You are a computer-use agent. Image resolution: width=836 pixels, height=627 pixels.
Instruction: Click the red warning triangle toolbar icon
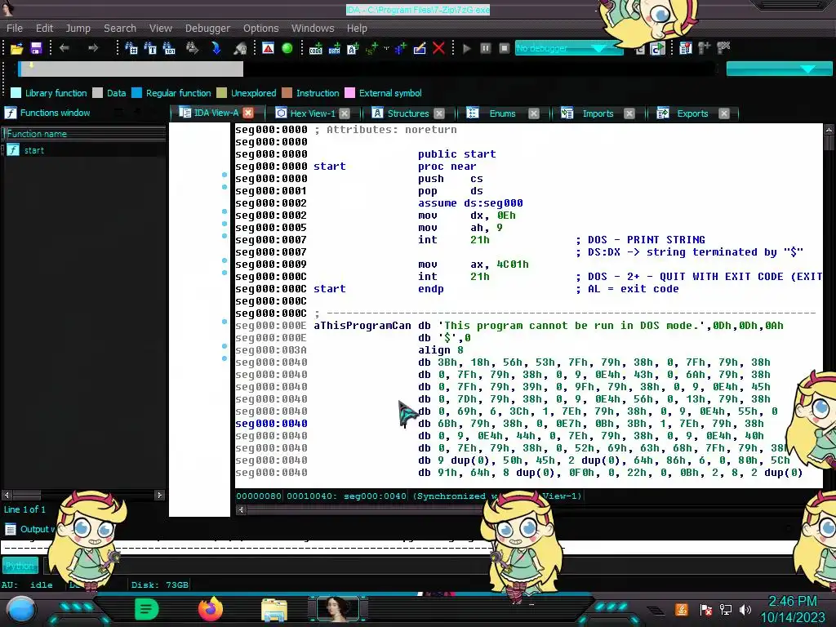(x=268, y=48)
